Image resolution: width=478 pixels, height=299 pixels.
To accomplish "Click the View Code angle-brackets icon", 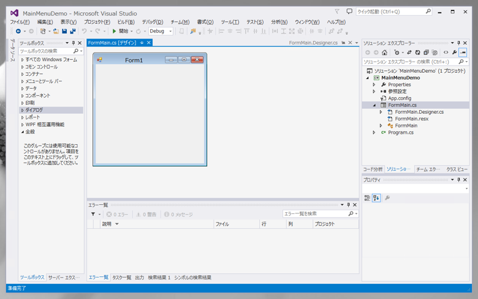I will pos(446,53).
